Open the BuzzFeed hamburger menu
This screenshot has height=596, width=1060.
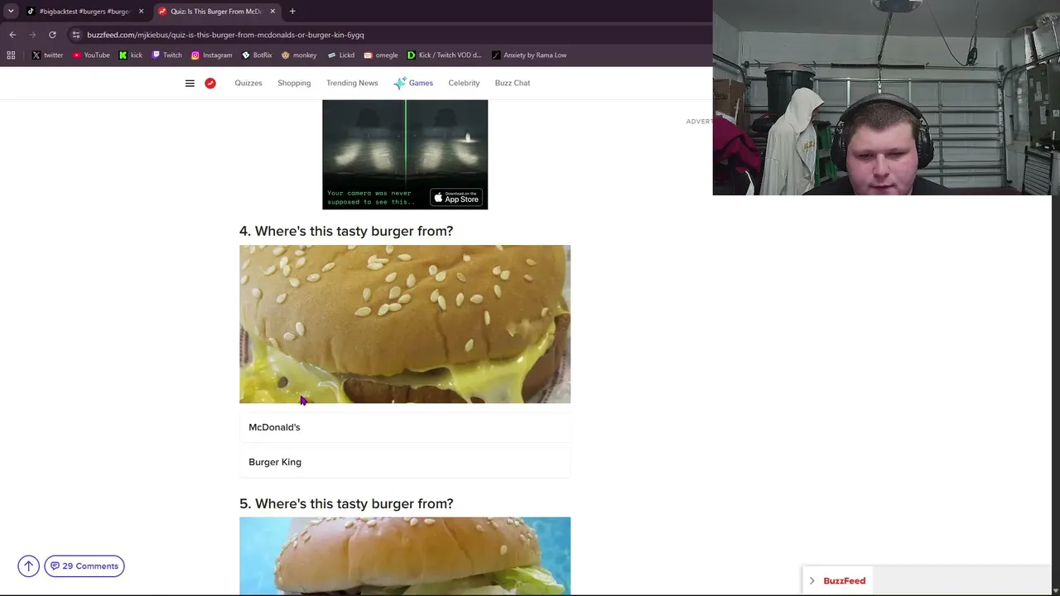tap(190, 83)
